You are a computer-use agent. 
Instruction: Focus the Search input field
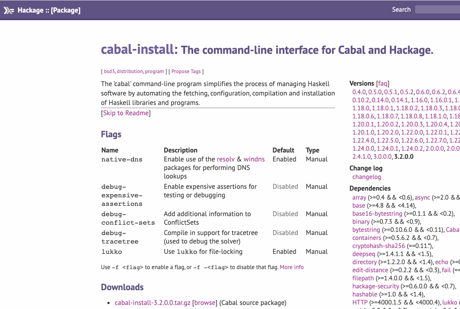(x=438, y=9)
